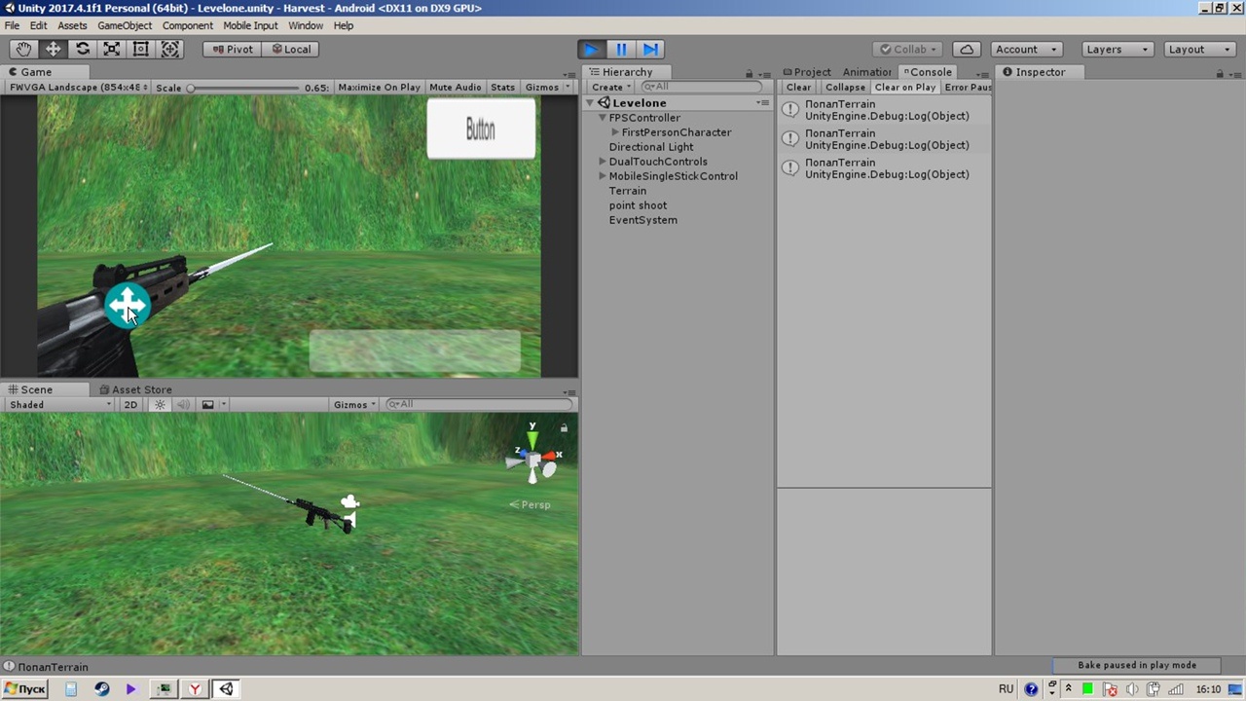The image size is (1246, 701).
Task: Open the File menu
Action: coord(12,25)
